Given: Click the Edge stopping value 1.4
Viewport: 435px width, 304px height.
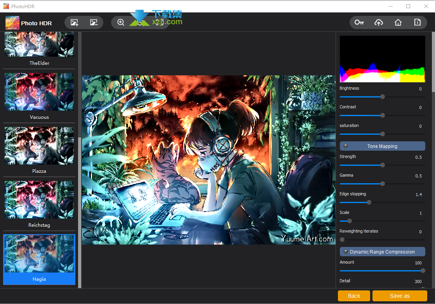Looking at the screenshot, I should pyautogui.click(x=419, y=195).
